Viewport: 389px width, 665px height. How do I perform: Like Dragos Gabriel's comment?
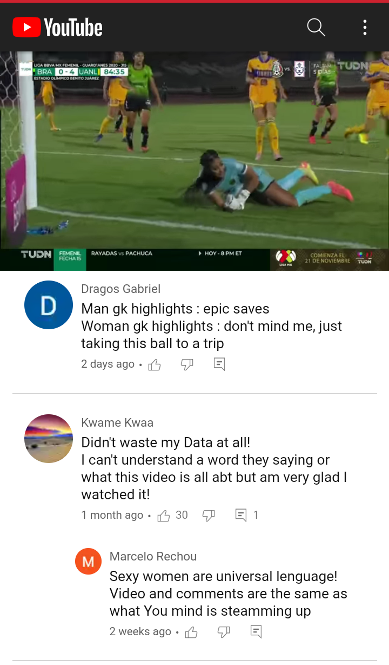(x=155, y=364)
